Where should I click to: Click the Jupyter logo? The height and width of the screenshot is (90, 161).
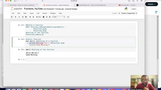(x=16, y=9)
